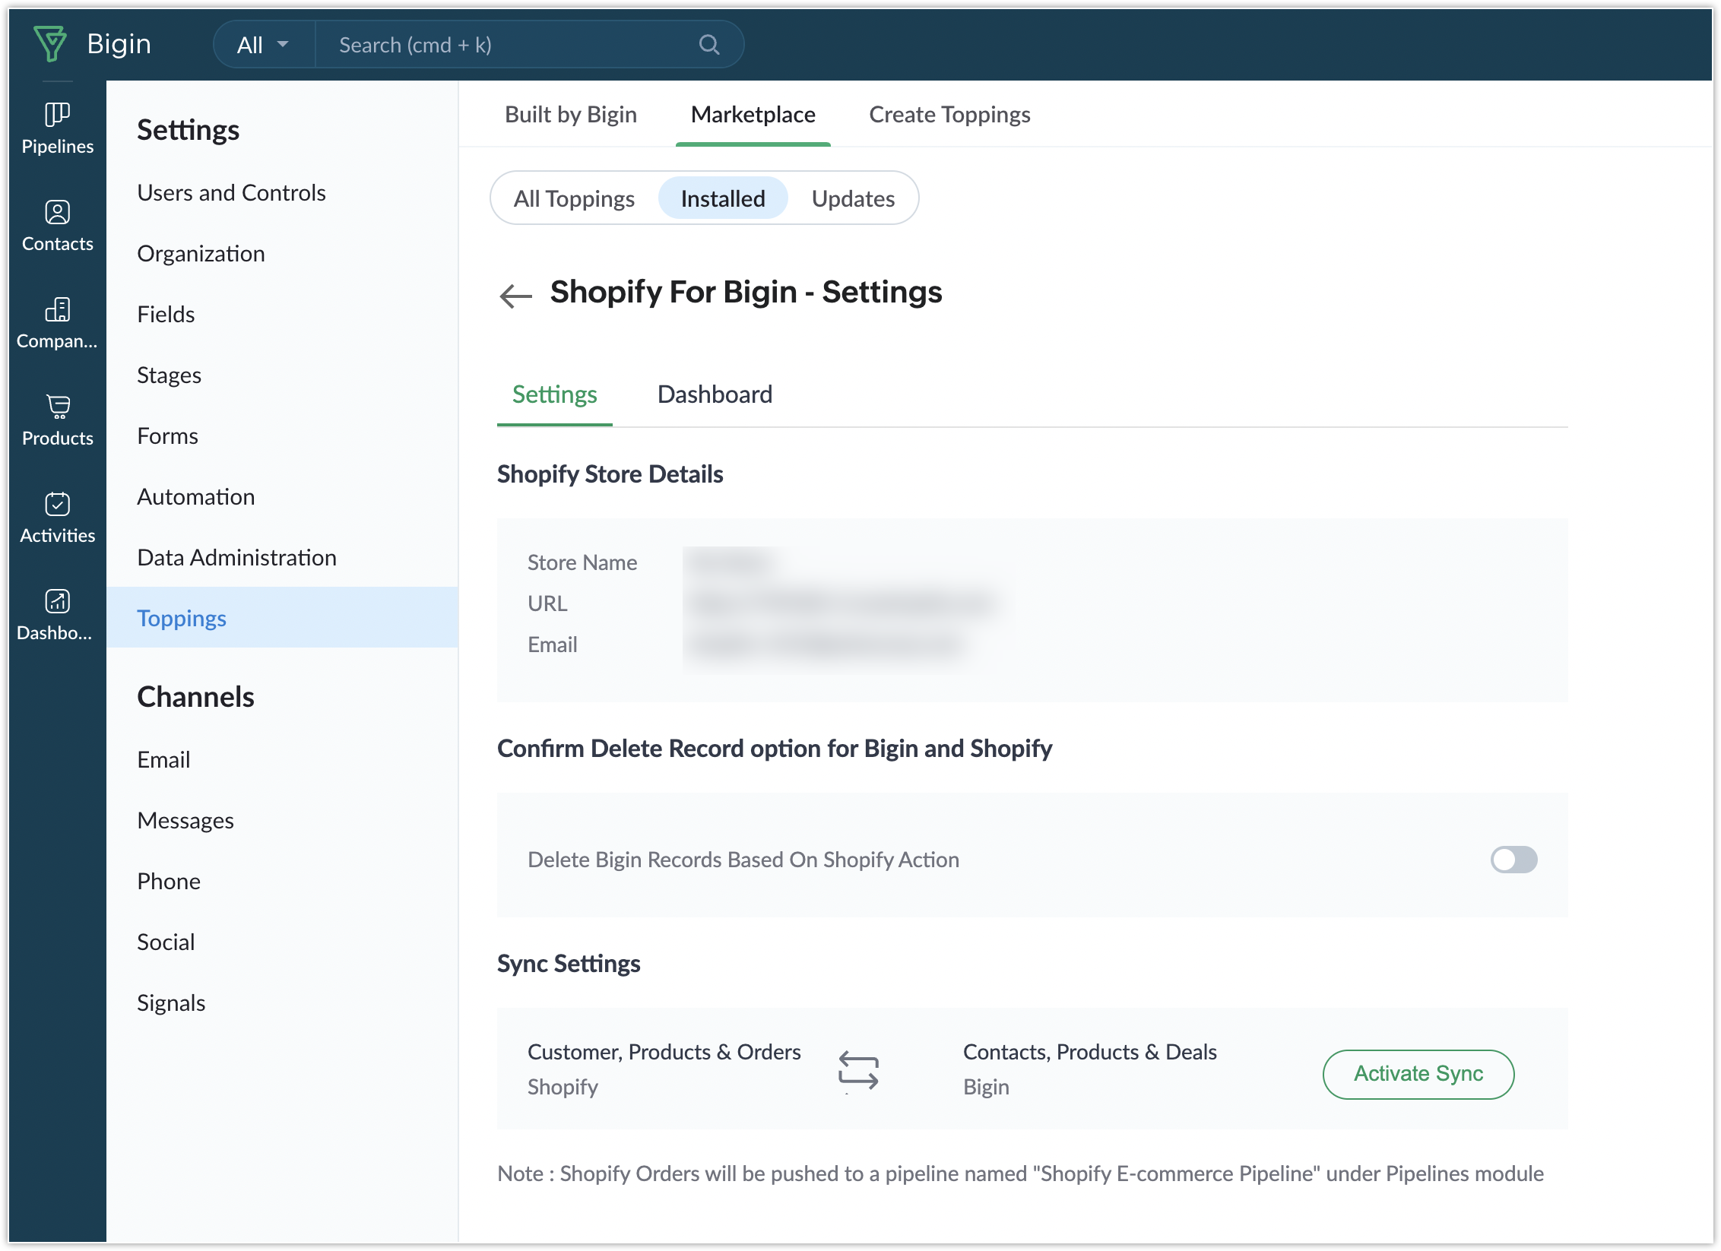
Task: Open Contacts from the sidebar
Action: (58, 212)
